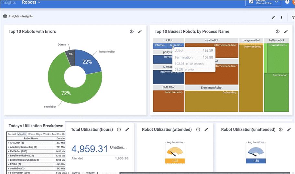Image resolution: width=295 pixels, height=174 pixels.
Task: Select dcBot's Intervie... treemap block
Action: pyautogui.click(x=160, y=46)
